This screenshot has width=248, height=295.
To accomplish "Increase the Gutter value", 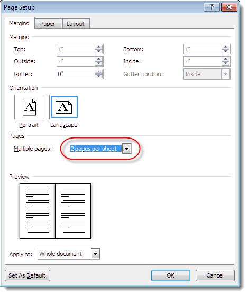I will 98,72.
